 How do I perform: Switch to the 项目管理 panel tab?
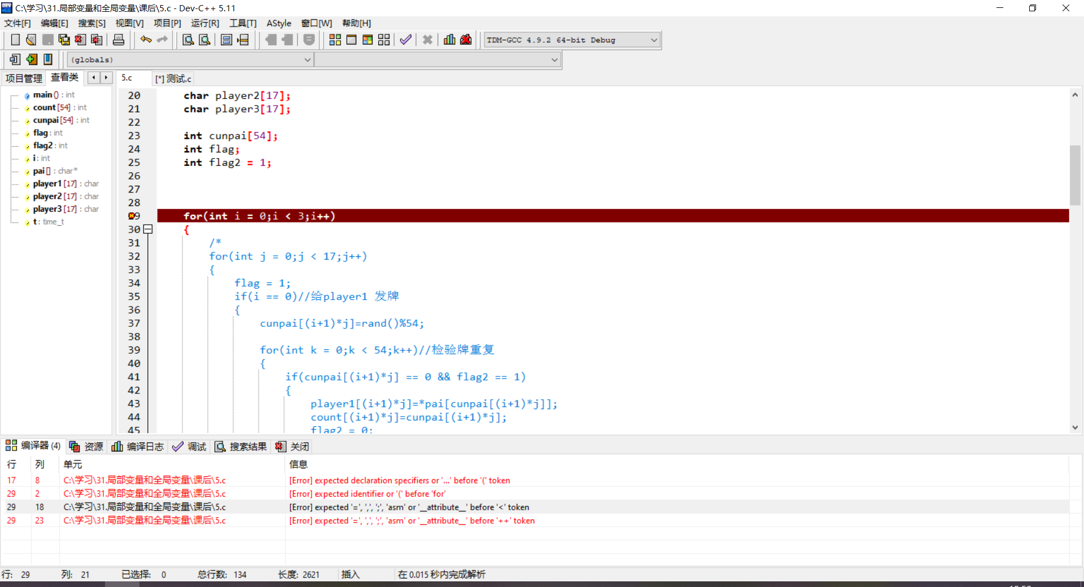click(24, 78)
